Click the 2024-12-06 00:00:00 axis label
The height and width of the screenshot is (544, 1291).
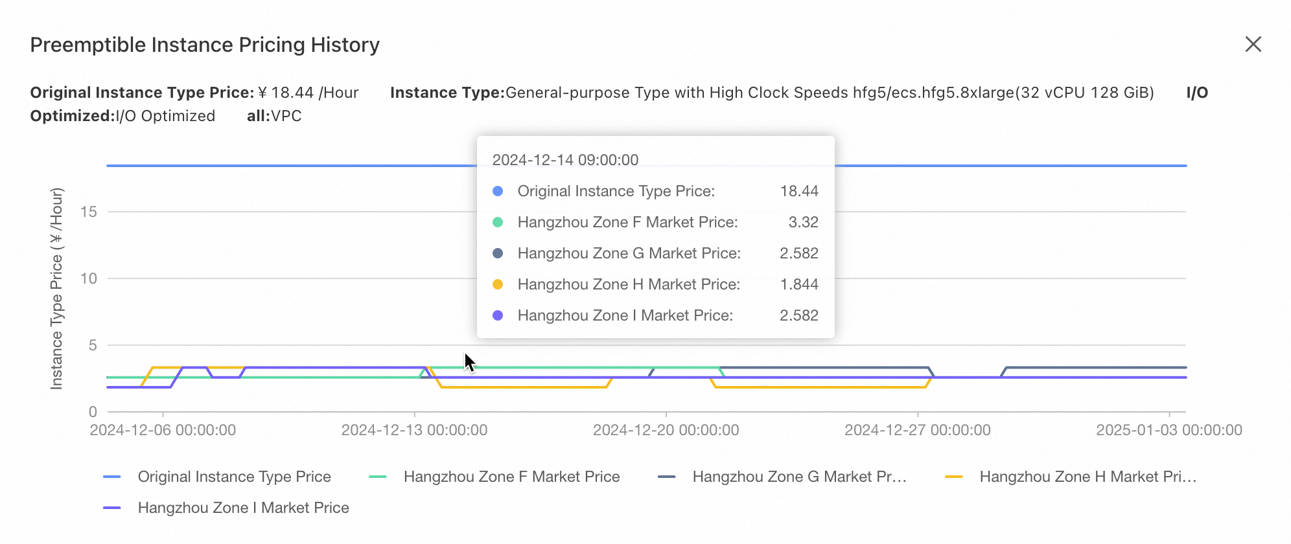click(x=163, y=430)
